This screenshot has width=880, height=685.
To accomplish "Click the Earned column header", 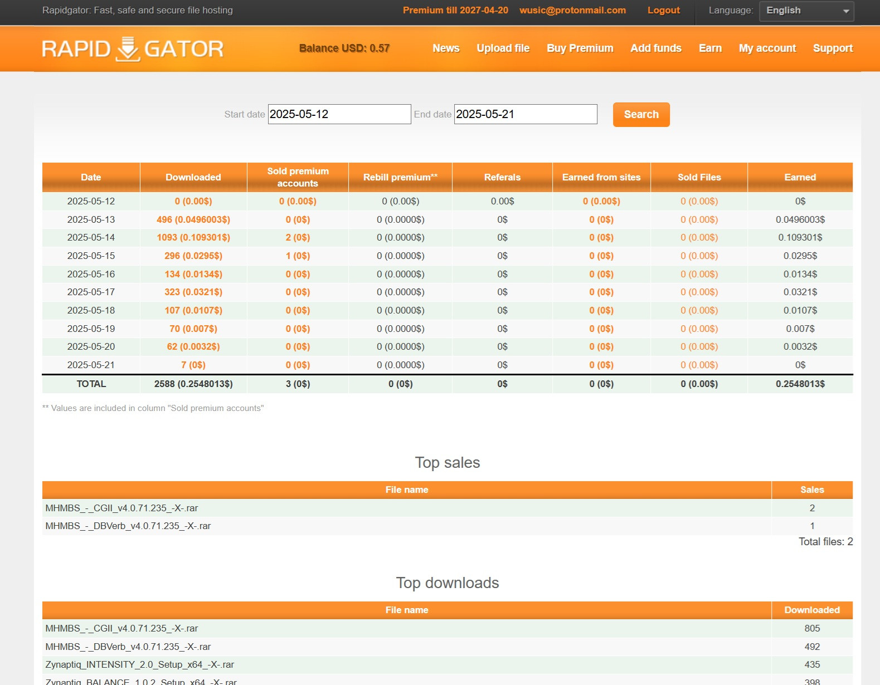I will (x=800, y=177).
